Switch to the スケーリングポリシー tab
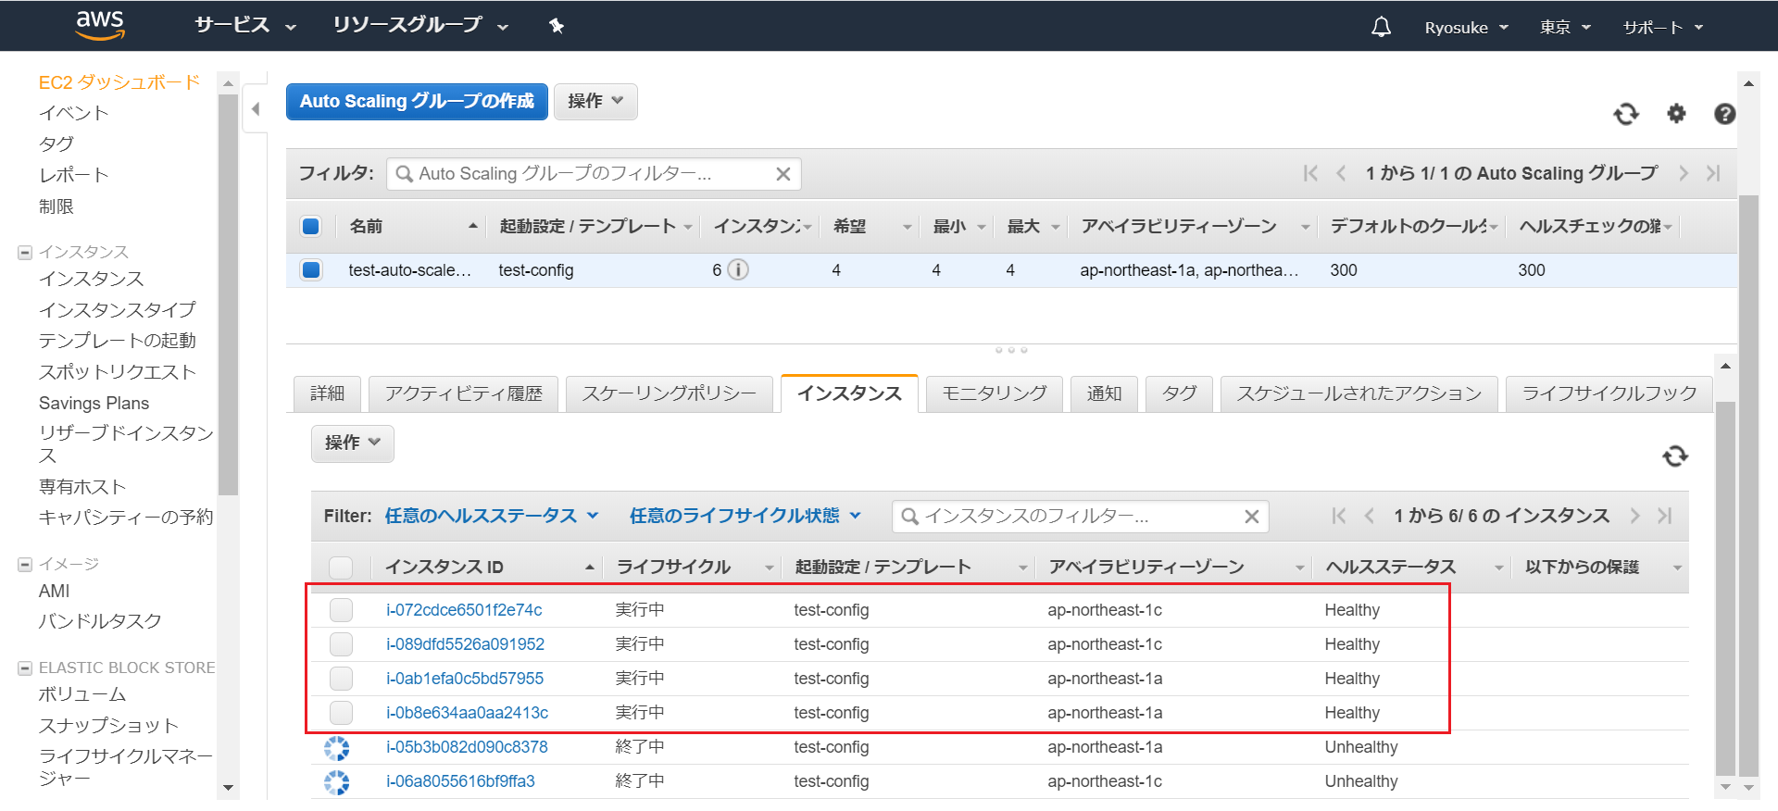1778x811 pixels. (x=669, y=393)
